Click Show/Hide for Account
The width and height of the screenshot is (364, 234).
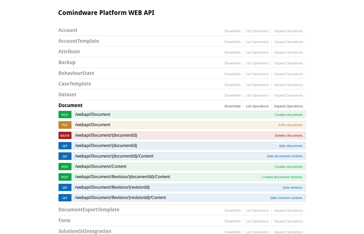click(232, 31)
